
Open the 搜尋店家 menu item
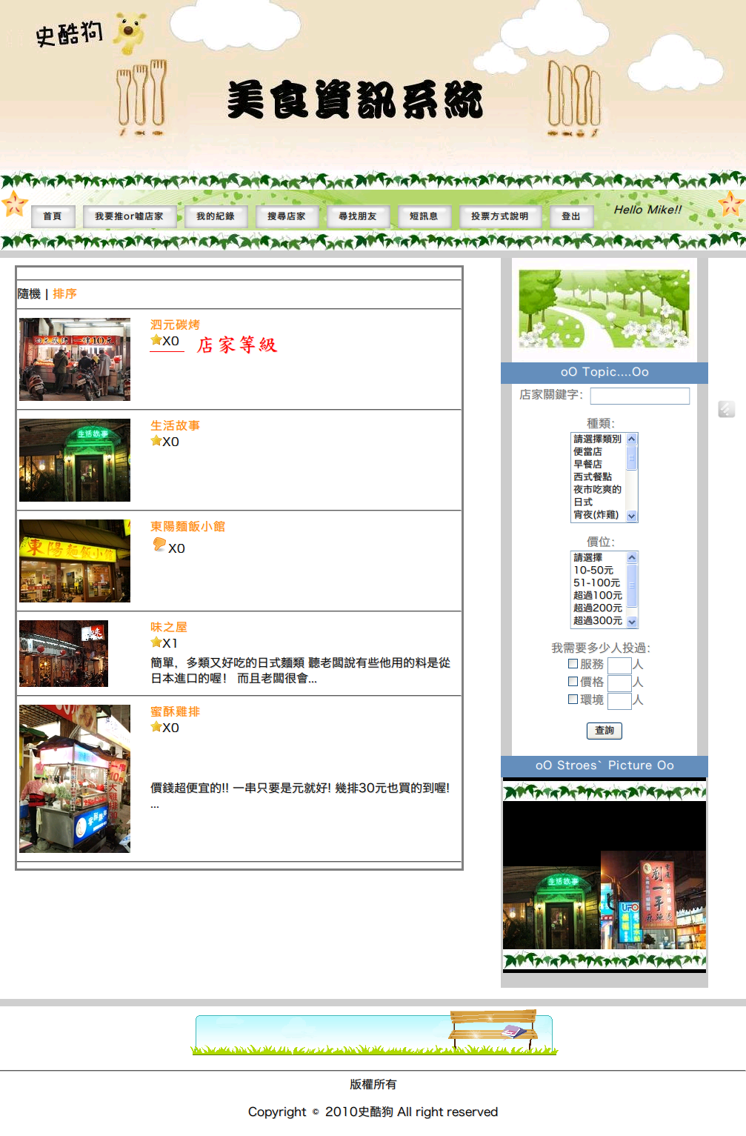(286, 216)
